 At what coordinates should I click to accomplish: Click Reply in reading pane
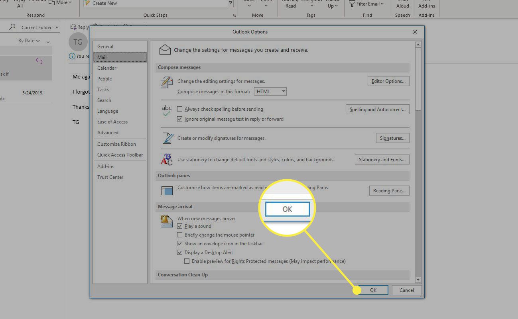pos(80,27)
